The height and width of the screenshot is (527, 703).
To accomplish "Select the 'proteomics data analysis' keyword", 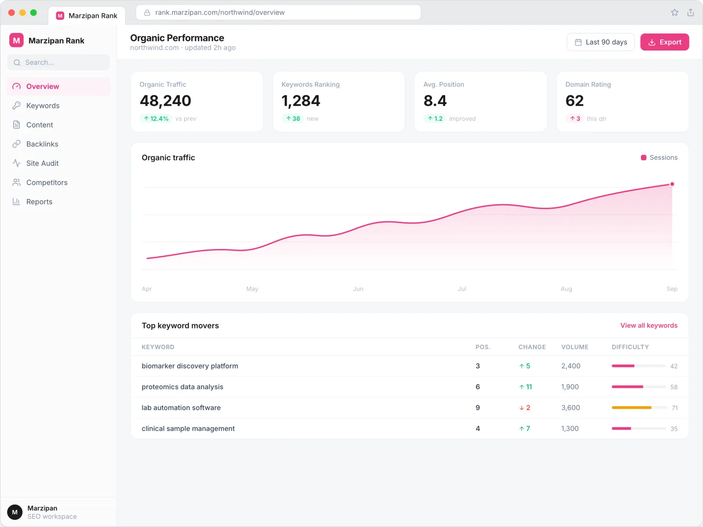I will tap(182, 387).
